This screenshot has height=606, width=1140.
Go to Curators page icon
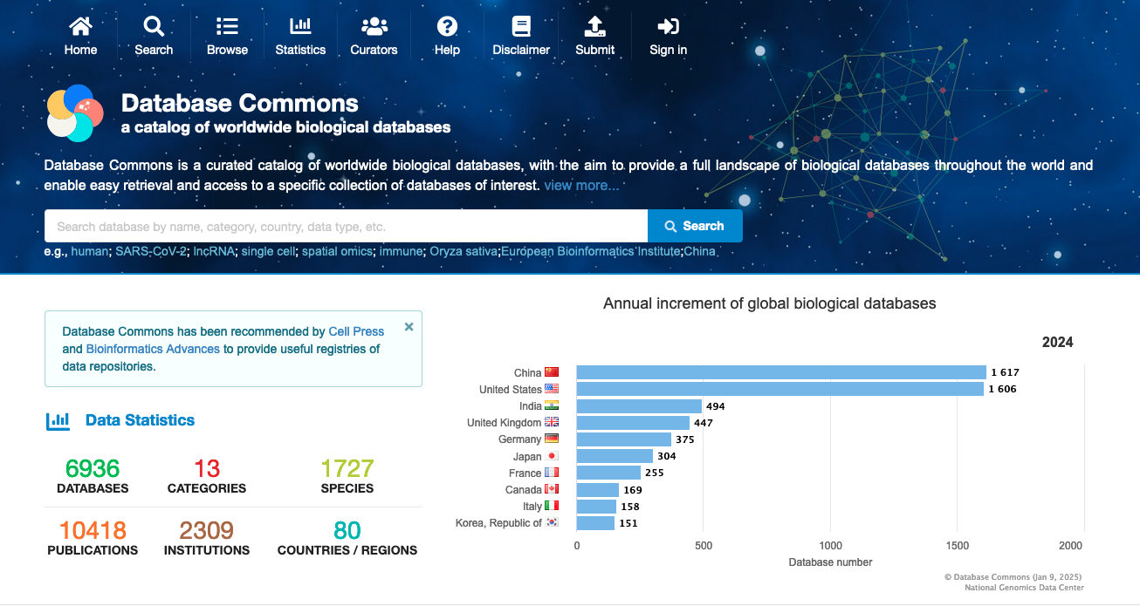pyautogui.click(x=374, y=27)
